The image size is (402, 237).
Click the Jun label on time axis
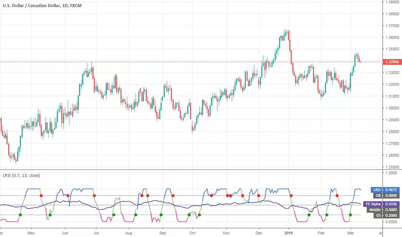(65, 233)
